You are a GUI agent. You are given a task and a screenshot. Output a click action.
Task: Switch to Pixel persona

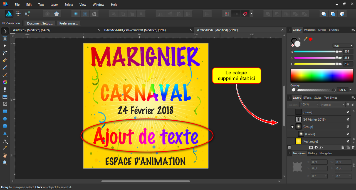(x=18, y=13)
